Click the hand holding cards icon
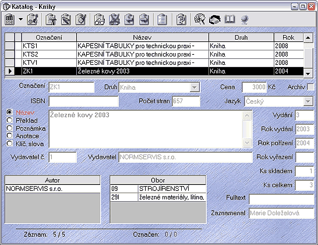Image resolution: width=318 pixels, height=245 pixels. click(200, 19)
